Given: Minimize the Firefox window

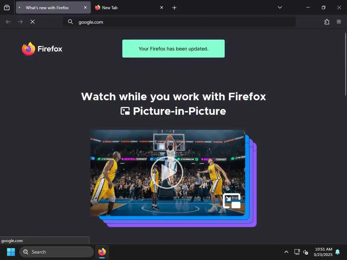Looking at the screenshot, I should [308, 7].
